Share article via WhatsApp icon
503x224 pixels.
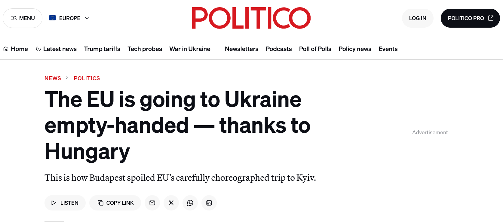click(190, 203)
